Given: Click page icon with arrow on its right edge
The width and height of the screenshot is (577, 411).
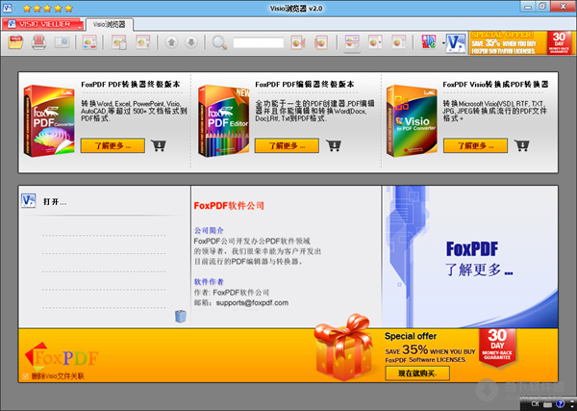Looking at the screenshot, I should coord(298,42).
